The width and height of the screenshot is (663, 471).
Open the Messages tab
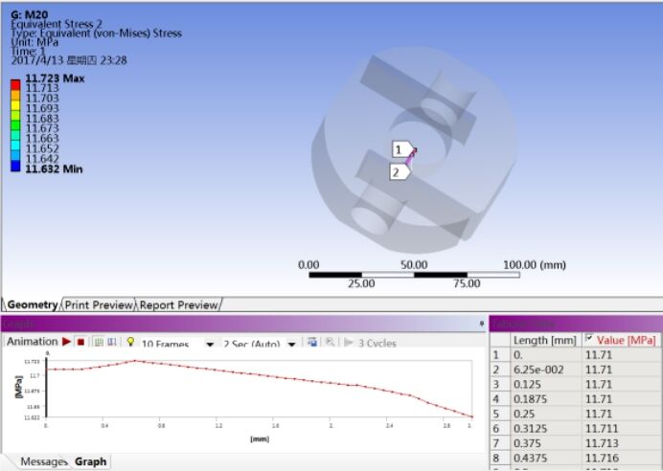point(43,461)
